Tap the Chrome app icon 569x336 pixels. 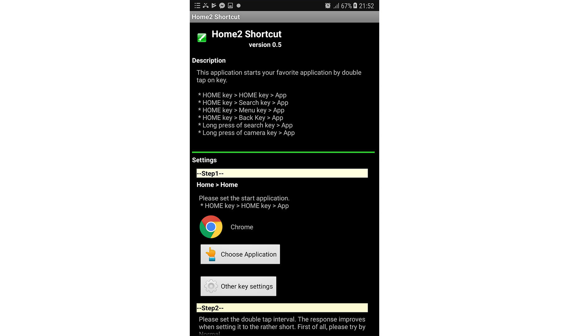(x=211, y=227)
